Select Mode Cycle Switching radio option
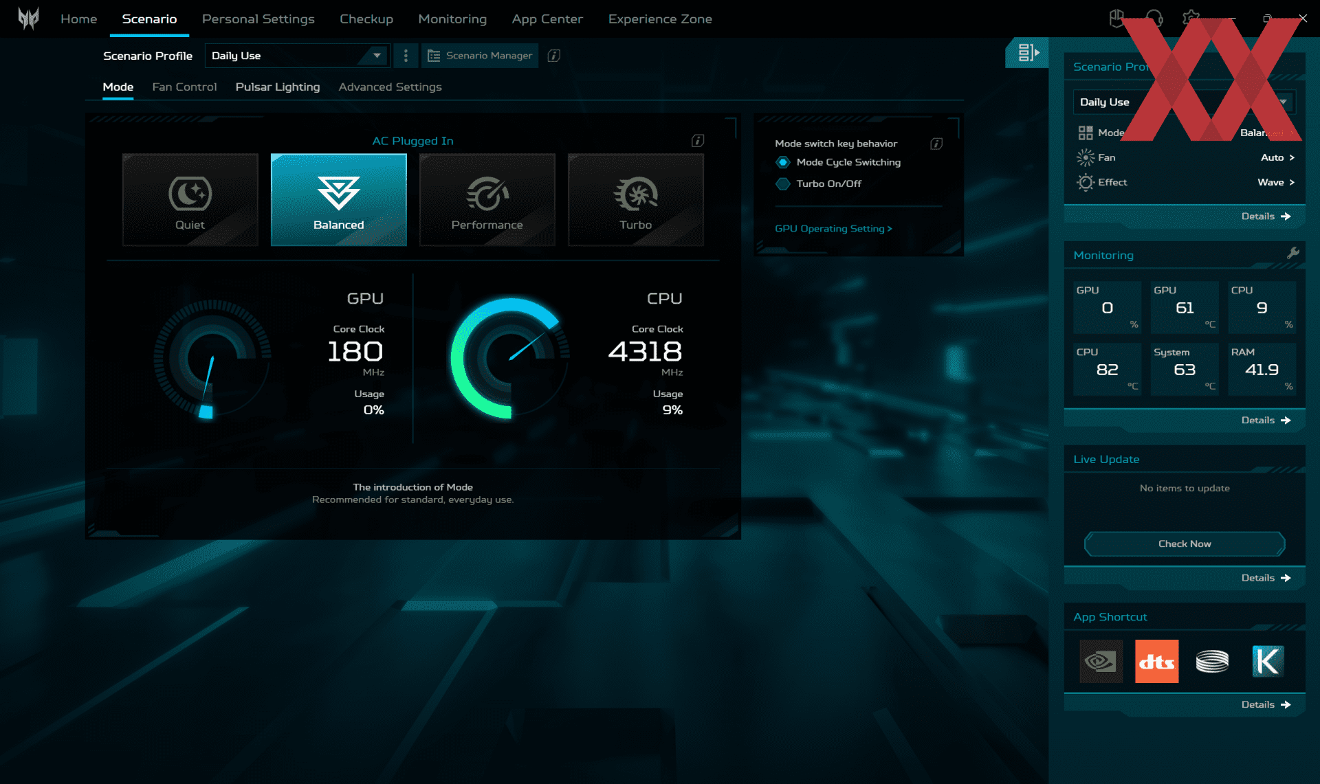The image size is (1320, 784). [x=782, y=162]
